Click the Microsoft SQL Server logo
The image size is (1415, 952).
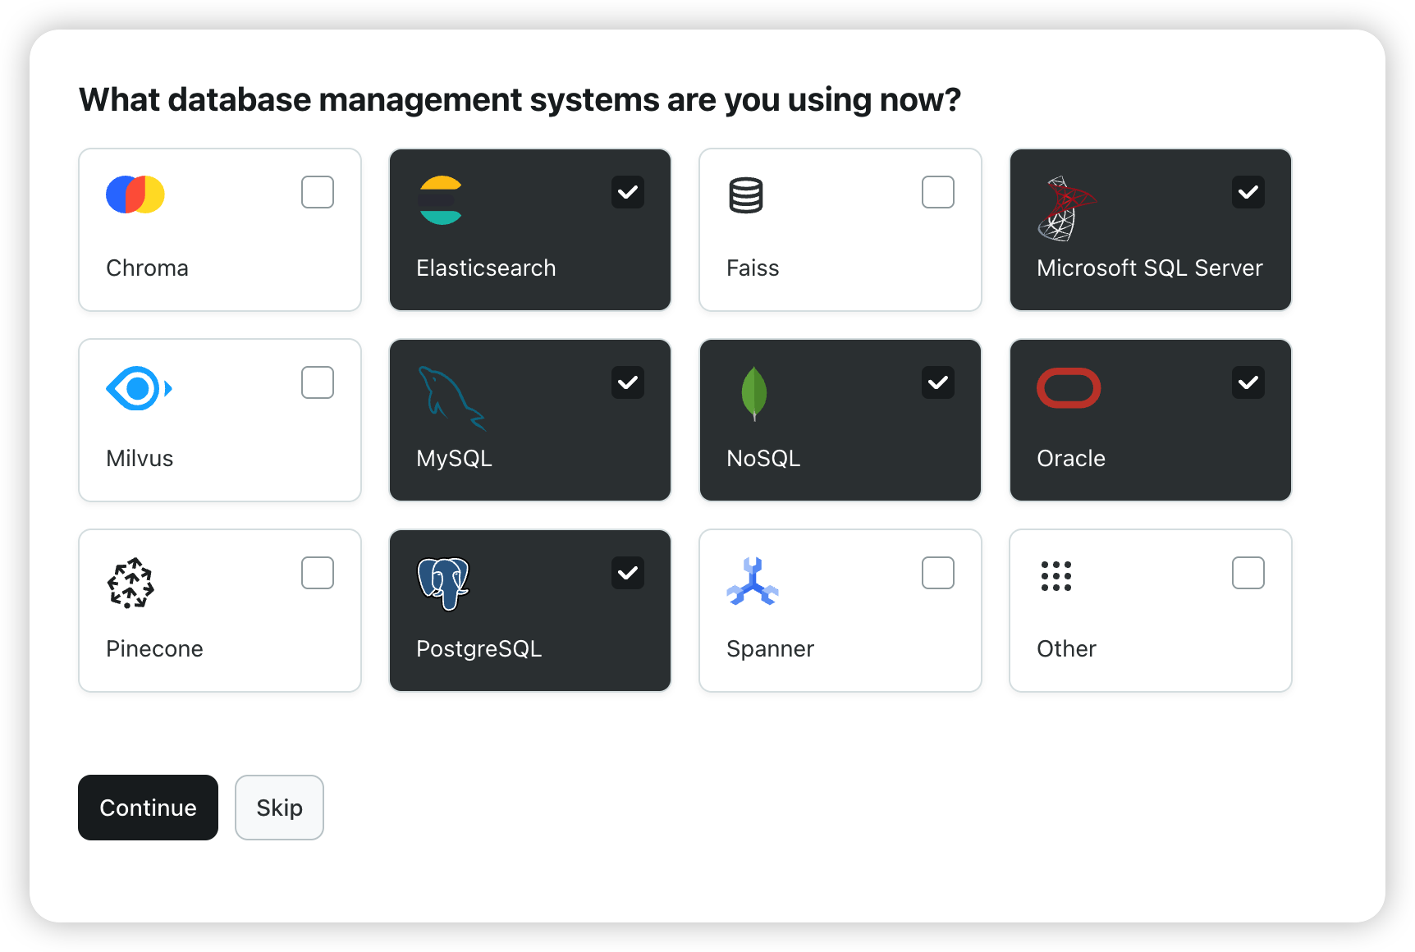[x=1065, y=208]
